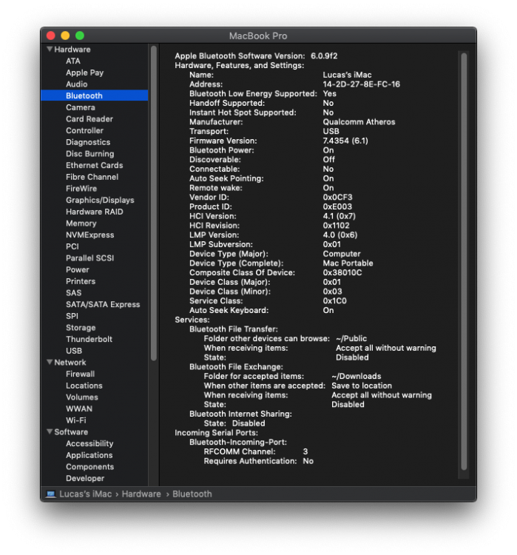Image resolution: width=517 pixels, height=555 pixels.
Task: Select Hardware RAID in the sidebar
Action: tap(95, 212)
